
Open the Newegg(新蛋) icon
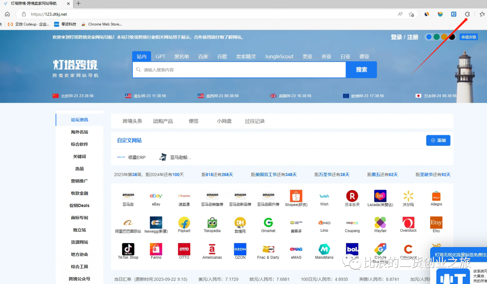click(156, 223)
